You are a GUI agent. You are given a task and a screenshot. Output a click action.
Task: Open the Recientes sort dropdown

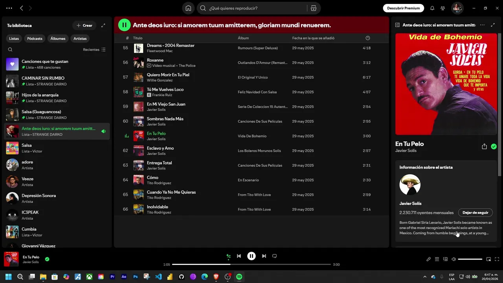(94, 50)
